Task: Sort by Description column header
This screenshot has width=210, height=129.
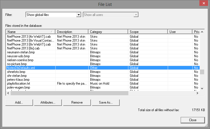Action: (x=72, y=32)
